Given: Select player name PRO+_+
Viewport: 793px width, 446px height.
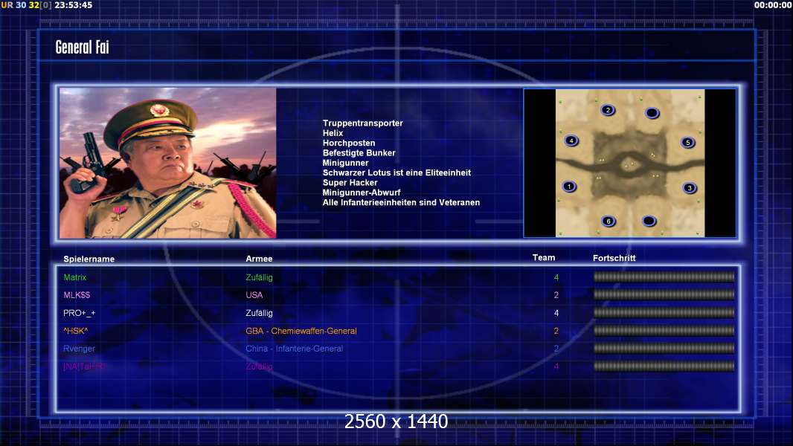Looking at the screenshot, I should point(80,313).
